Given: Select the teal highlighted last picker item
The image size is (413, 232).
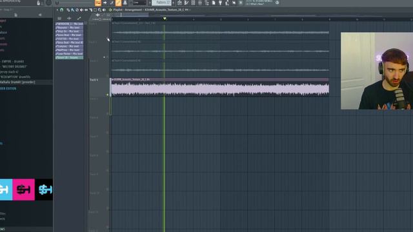Looking at the screenshot, I should (x=69, y=57).
